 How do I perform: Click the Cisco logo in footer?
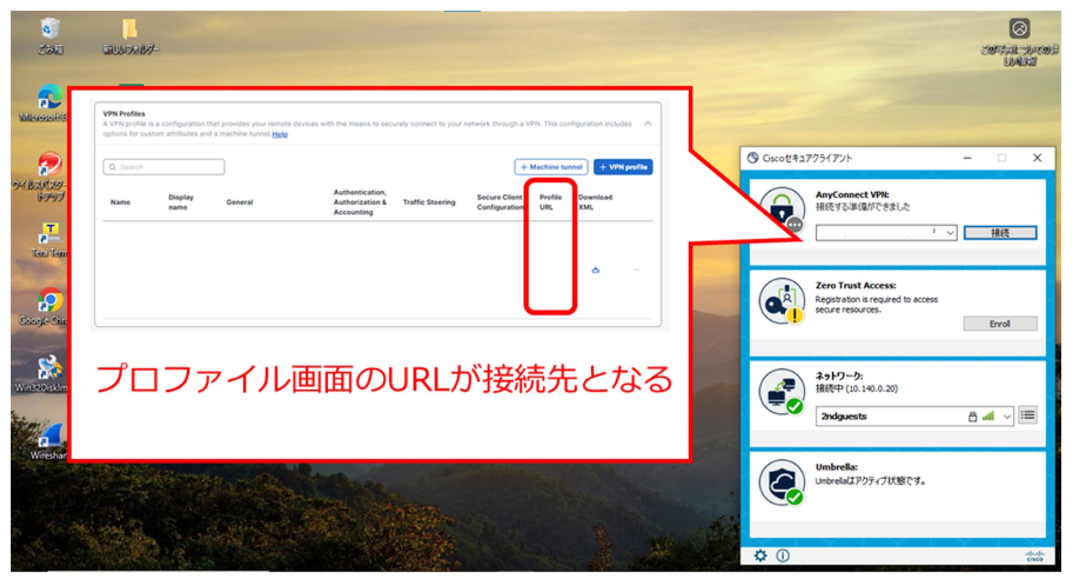(1034, 556)
